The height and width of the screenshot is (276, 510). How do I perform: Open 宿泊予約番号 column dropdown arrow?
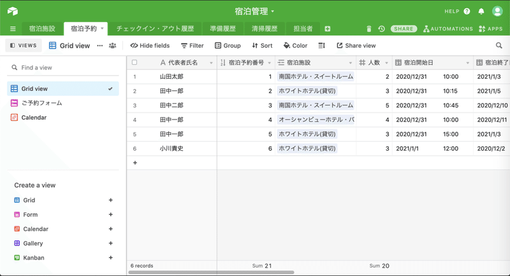[269, 63]
